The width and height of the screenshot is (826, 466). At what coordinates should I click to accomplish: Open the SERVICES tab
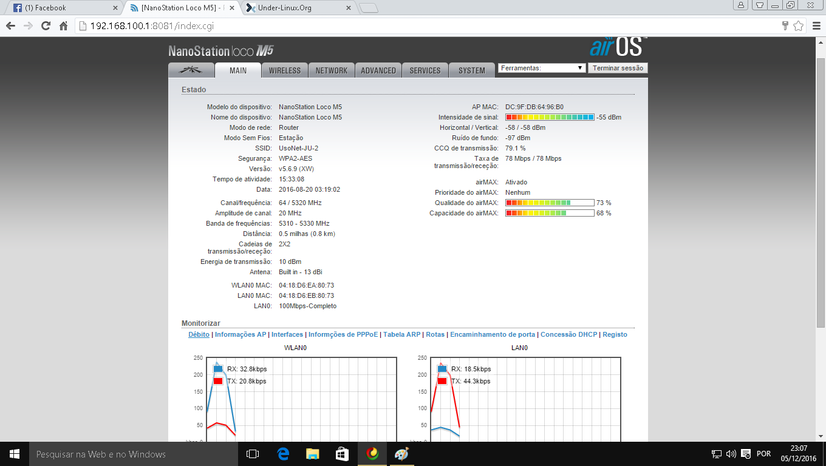(x=425, y=70)
